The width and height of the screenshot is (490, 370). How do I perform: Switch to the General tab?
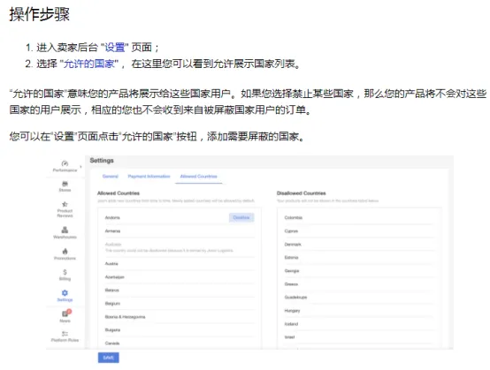tap(111, 177)
